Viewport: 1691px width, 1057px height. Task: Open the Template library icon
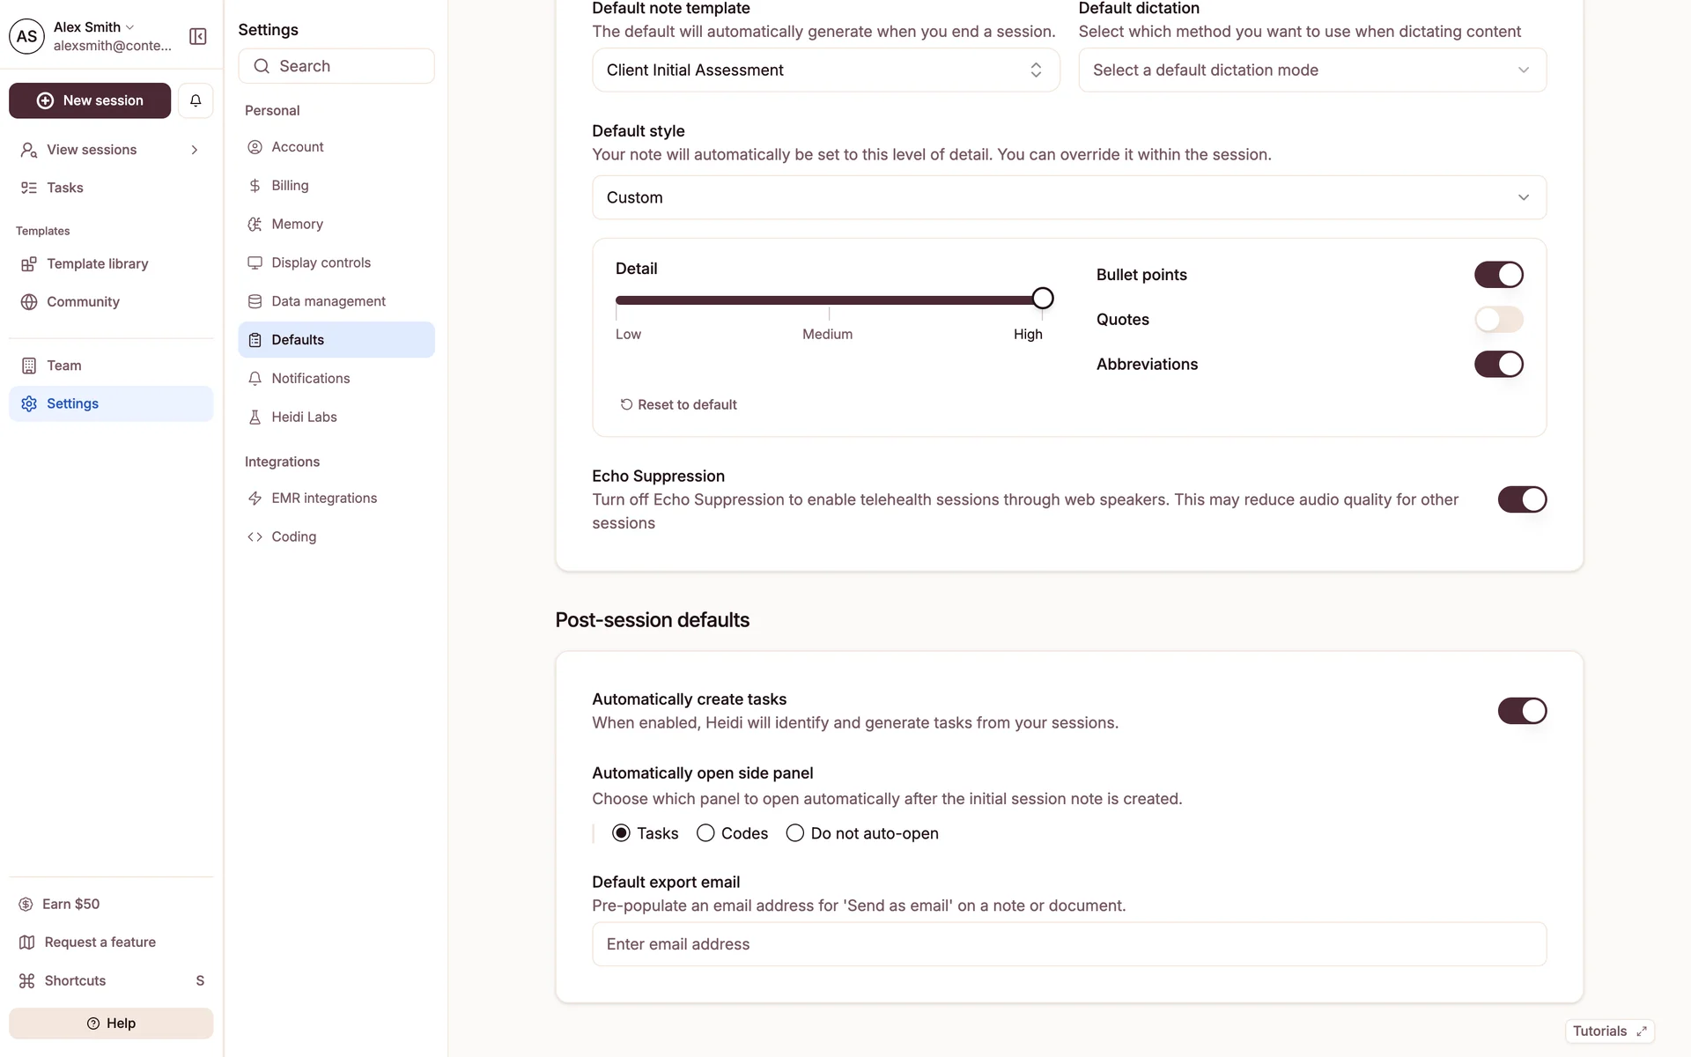click(x=29, y=264)
